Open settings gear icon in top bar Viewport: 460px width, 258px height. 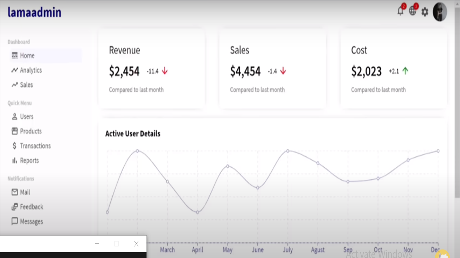point(425,12)
